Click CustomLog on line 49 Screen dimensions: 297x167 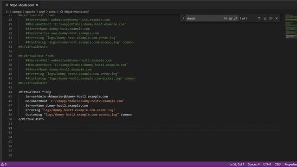click(x=34, y=115)
